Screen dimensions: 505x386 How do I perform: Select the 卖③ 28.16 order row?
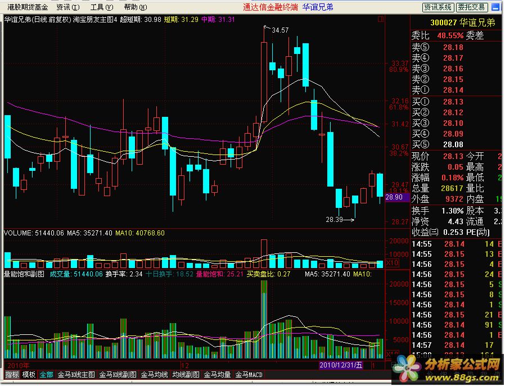[457, 69]
